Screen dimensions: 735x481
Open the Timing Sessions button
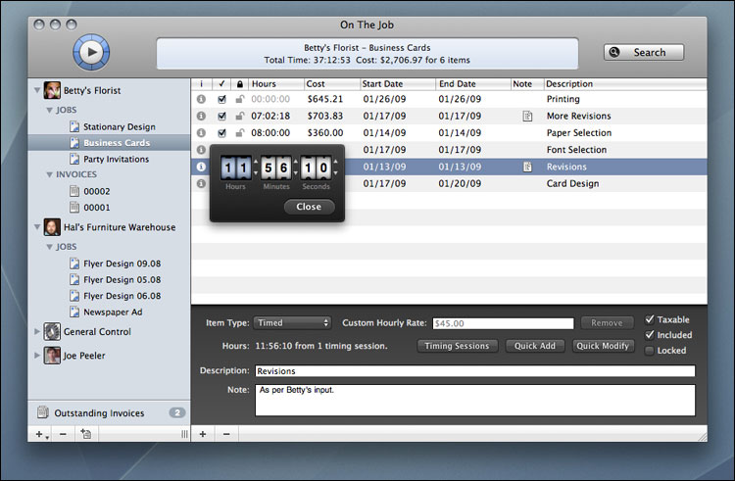tap(459, 346)
